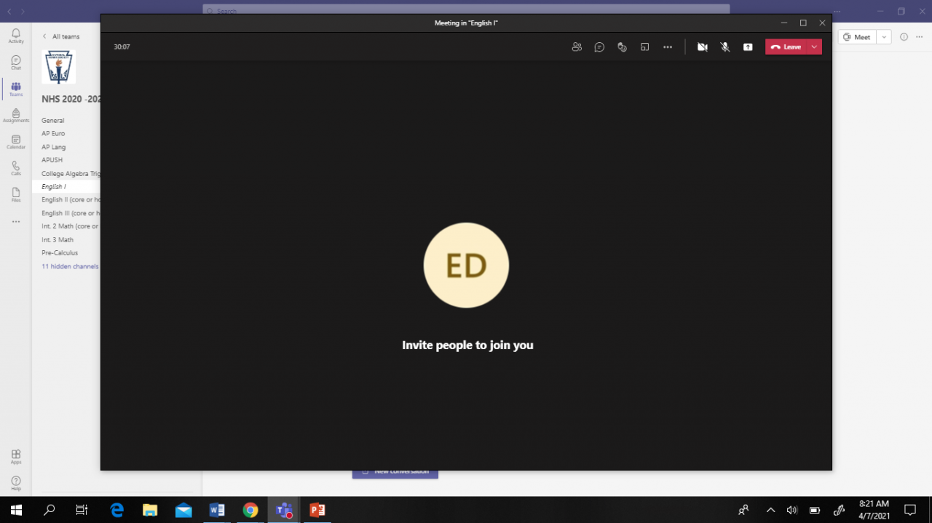The image size is (932, 523).
Task: Select the English I channel
Action: pos(66,186)
